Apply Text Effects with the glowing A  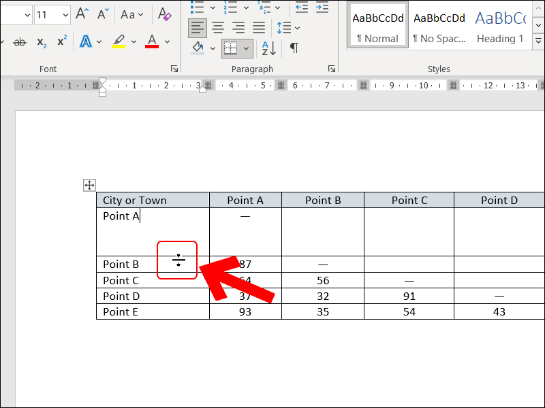pyautogui.click(x=86, y=41)
